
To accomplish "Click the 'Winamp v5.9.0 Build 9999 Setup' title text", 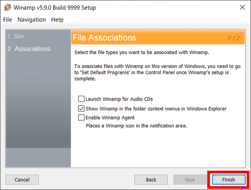I will click(x=55, y=8).
